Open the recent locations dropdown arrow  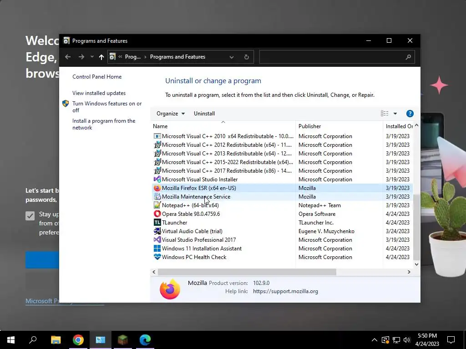point(92,57)
